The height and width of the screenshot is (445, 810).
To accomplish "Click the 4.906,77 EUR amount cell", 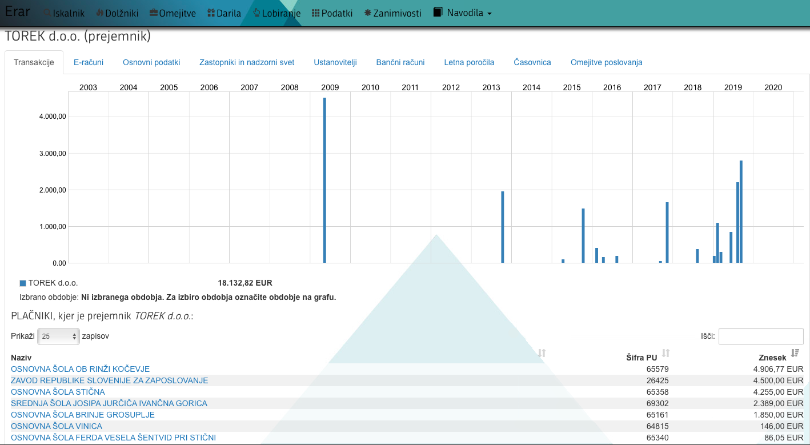I will click(x=778, y=369).
